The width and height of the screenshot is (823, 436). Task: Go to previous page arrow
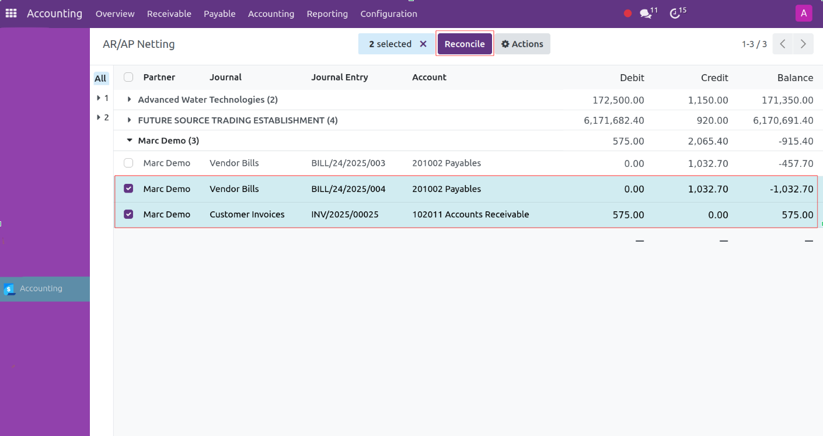(x=783, y=44)
